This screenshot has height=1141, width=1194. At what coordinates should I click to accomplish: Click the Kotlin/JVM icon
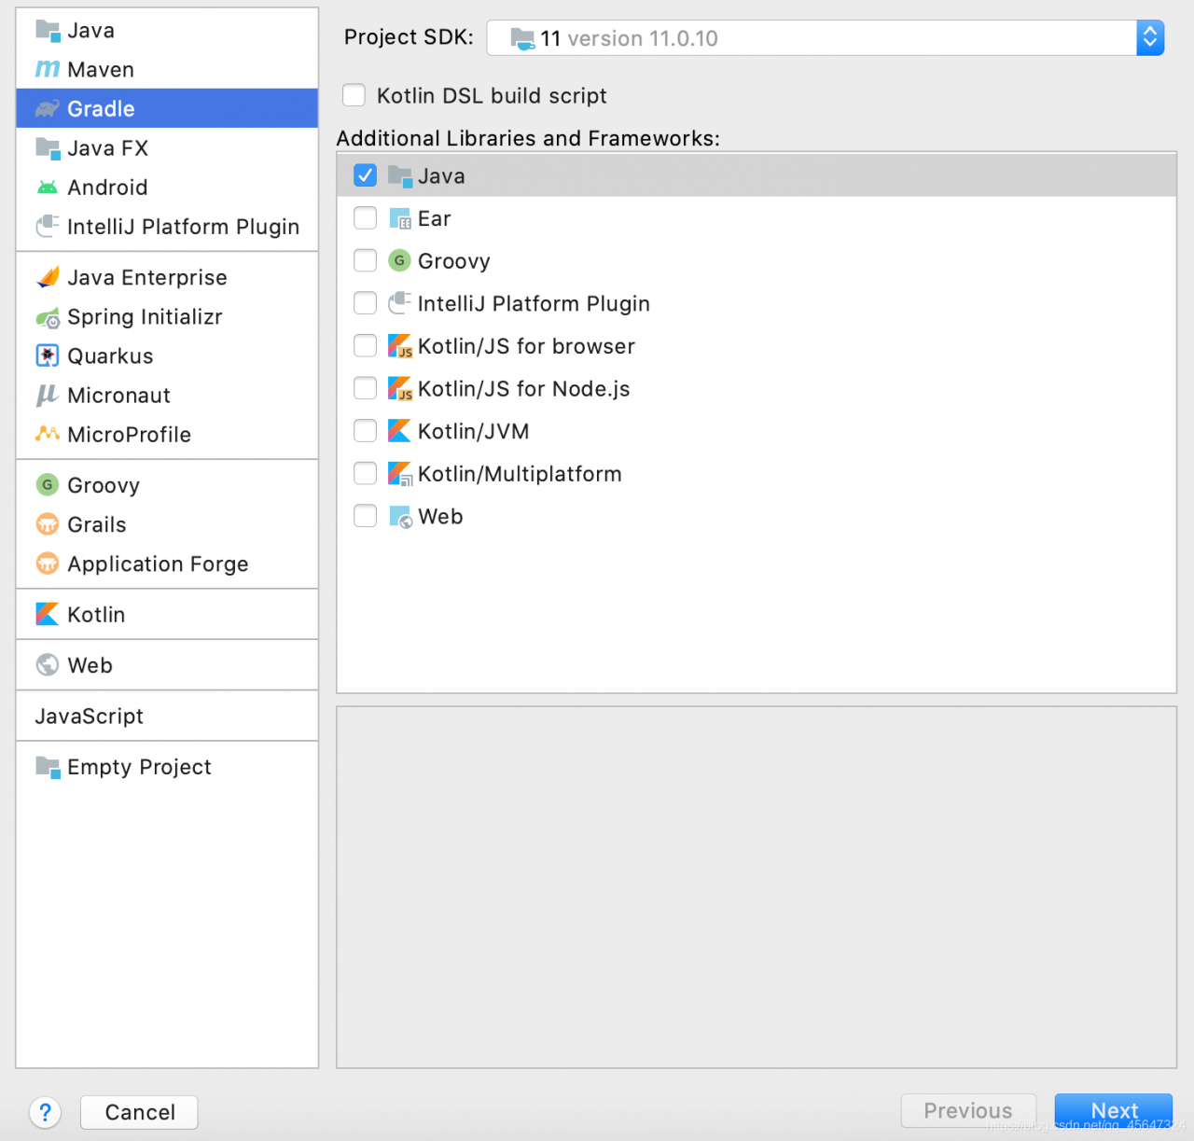(x=400, y=431)
